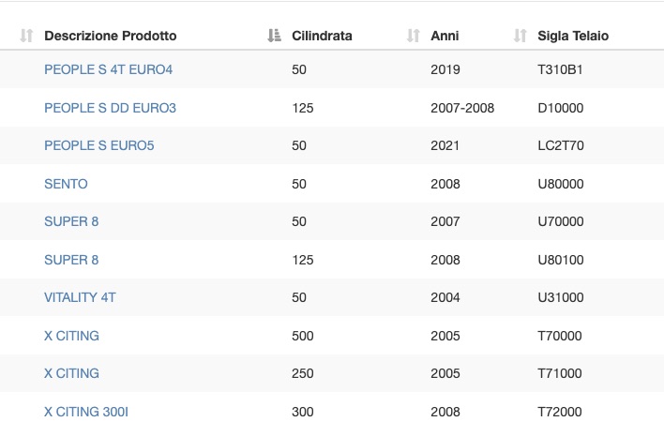This screenshot has height=437, width=664.
Task: Open the PEOPLE S DD EURO3 link
Action: click(x=110, y=108)
